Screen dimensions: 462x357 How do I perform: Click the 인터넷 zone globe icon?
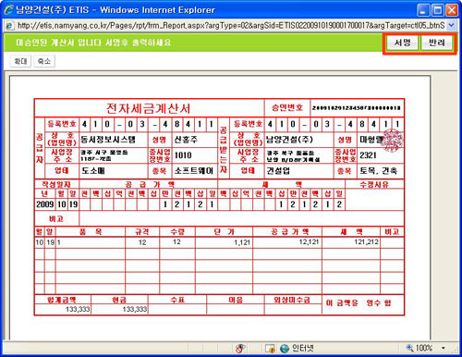(x=285, y=349)
